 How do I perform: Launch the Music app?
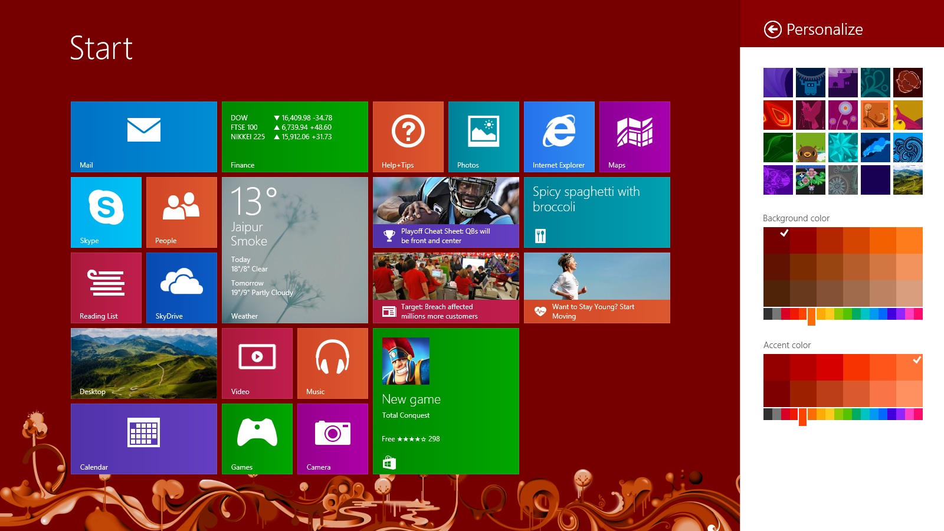[332, 363]
